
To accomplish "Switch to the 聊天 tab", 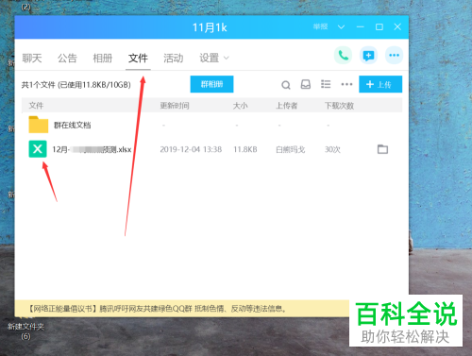I will pyautogui.click(x=32, y=58).
